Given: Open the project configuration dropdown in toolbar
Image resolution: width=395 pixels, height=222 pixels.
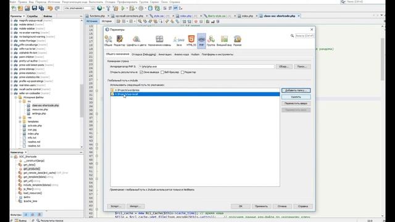Looking at the screenshot, I should tap(79, 8).
